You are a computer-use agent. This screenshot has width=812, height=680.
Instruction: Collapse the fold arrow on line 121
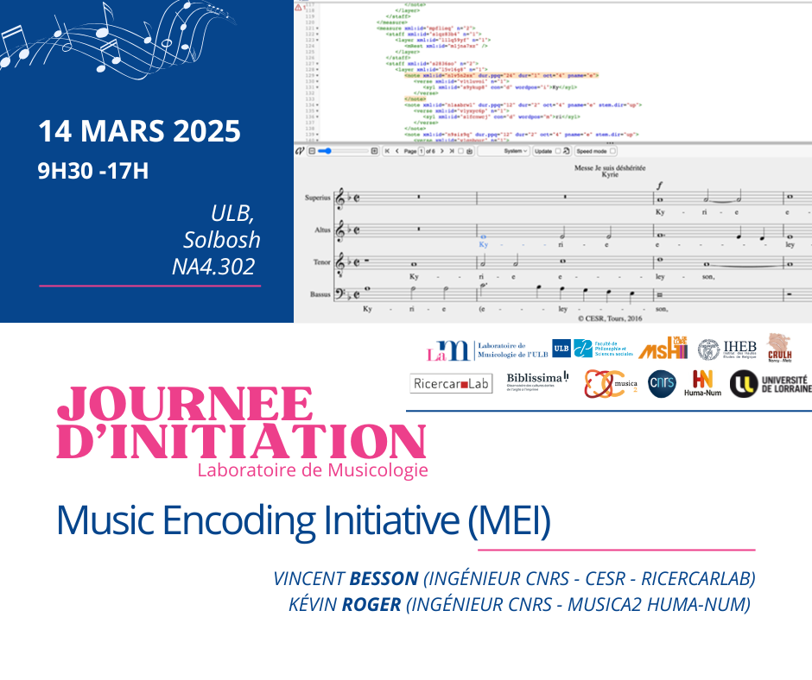(x=317, y=28)
